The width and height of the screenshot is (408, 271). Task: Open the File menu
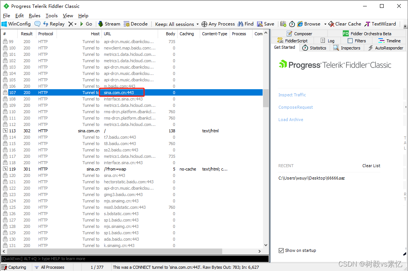(x=6, y=16)
